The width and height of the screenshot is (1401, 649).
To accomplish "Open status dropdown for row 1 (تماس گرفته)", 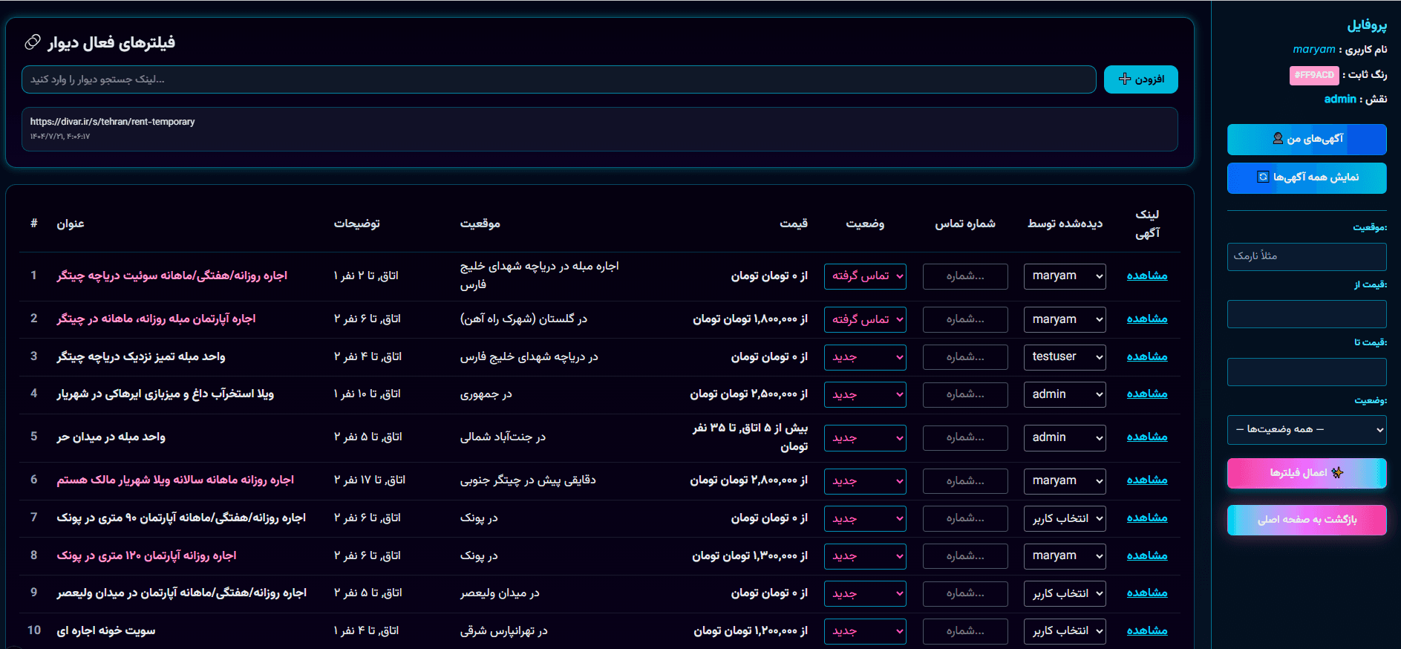I will tap(865, 276).
